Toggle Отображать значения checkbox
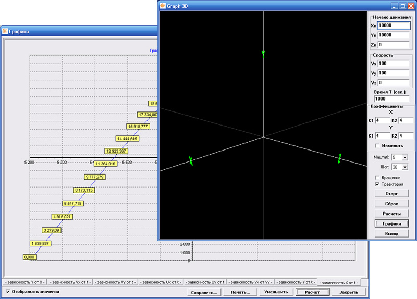The width and height of the screenshot is (417, 299). click(x=7, y=292)
